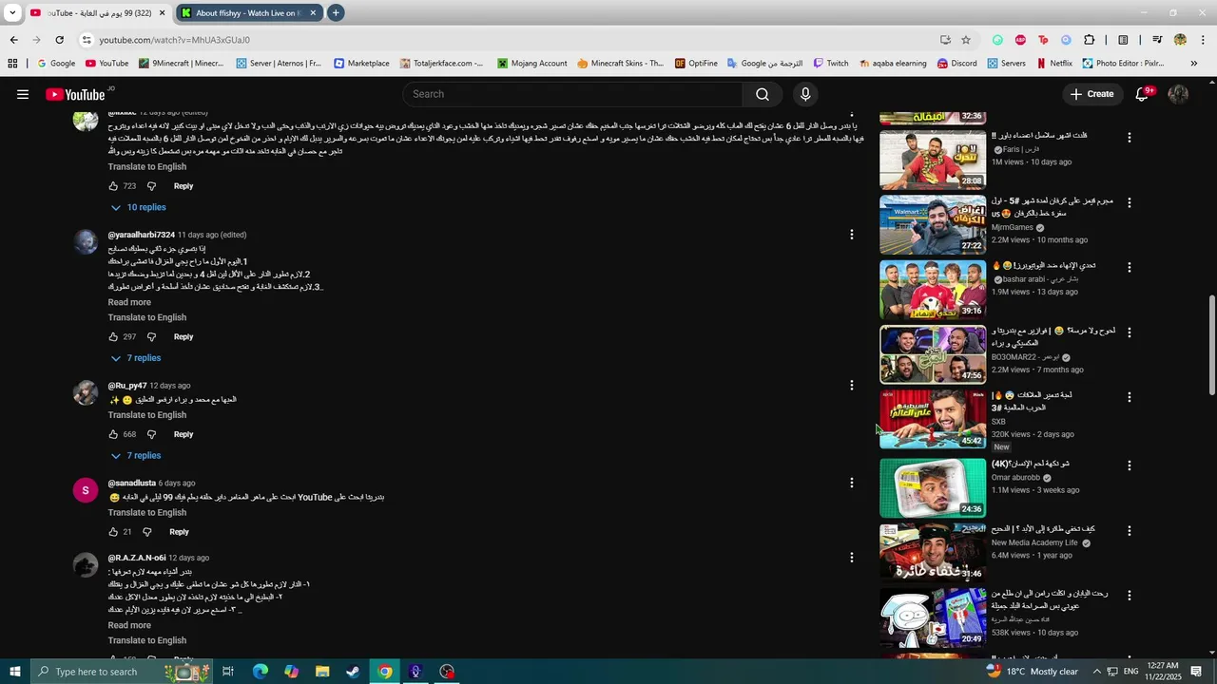Click the YouTube search input field
The height and width of the screenshot is (684, 1217).
[x=572, y=94]
